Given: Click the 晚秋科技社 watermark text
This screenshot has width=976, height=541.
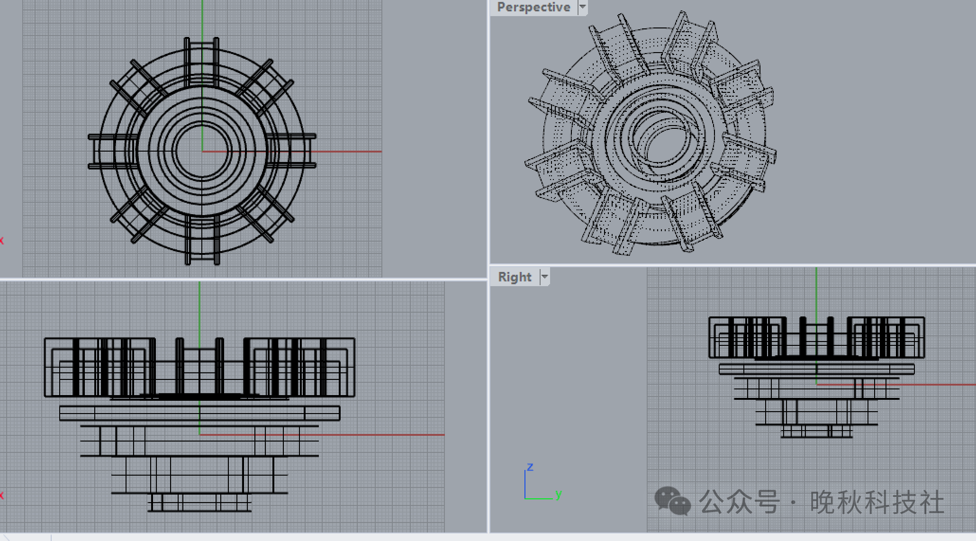Looking at the screenshot, I should pos(877,502).
